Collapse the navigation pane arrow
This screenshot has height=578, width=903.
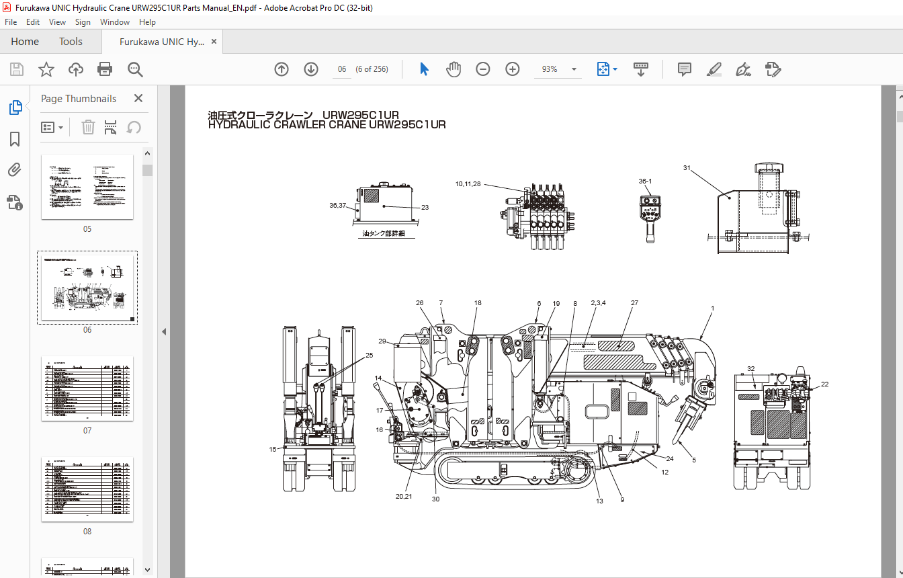click(x=163, y=331)
